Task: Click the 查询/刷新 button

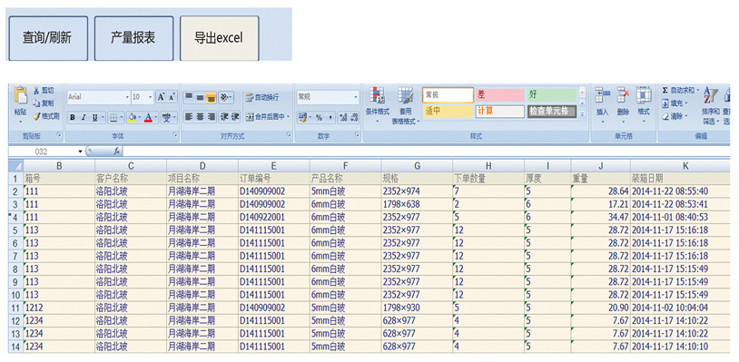Action: (48, 38)
